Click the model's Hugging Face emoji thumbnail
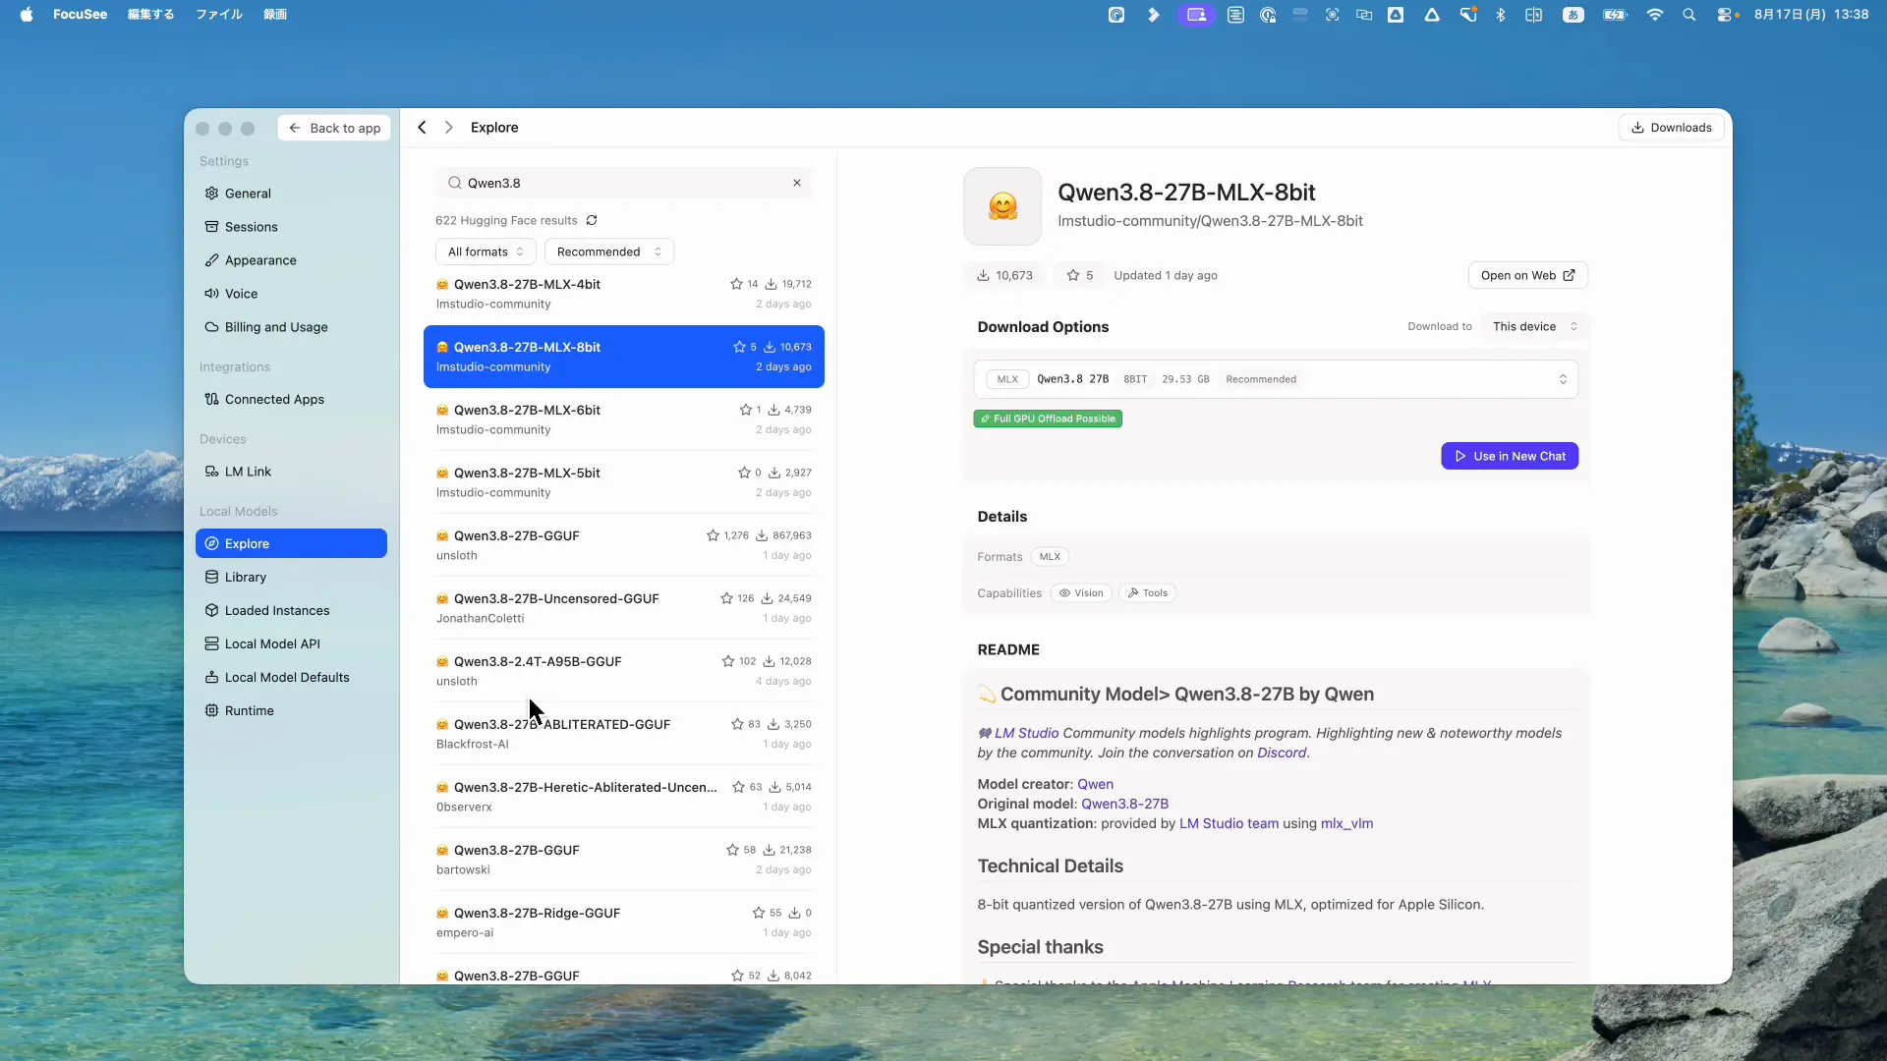The image size is (1887, 1061). [1002, 206]
